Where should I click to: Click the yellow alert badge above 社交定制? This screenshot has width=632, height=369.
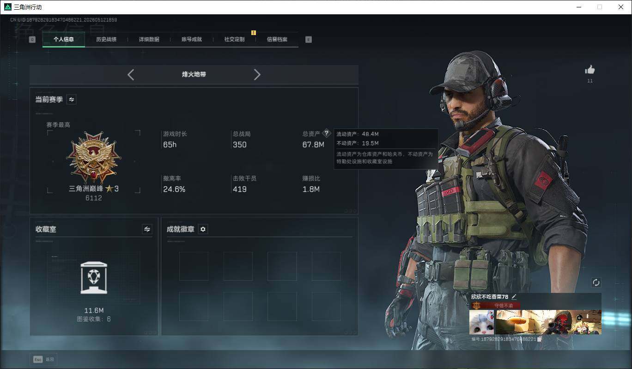click(254, 33)
